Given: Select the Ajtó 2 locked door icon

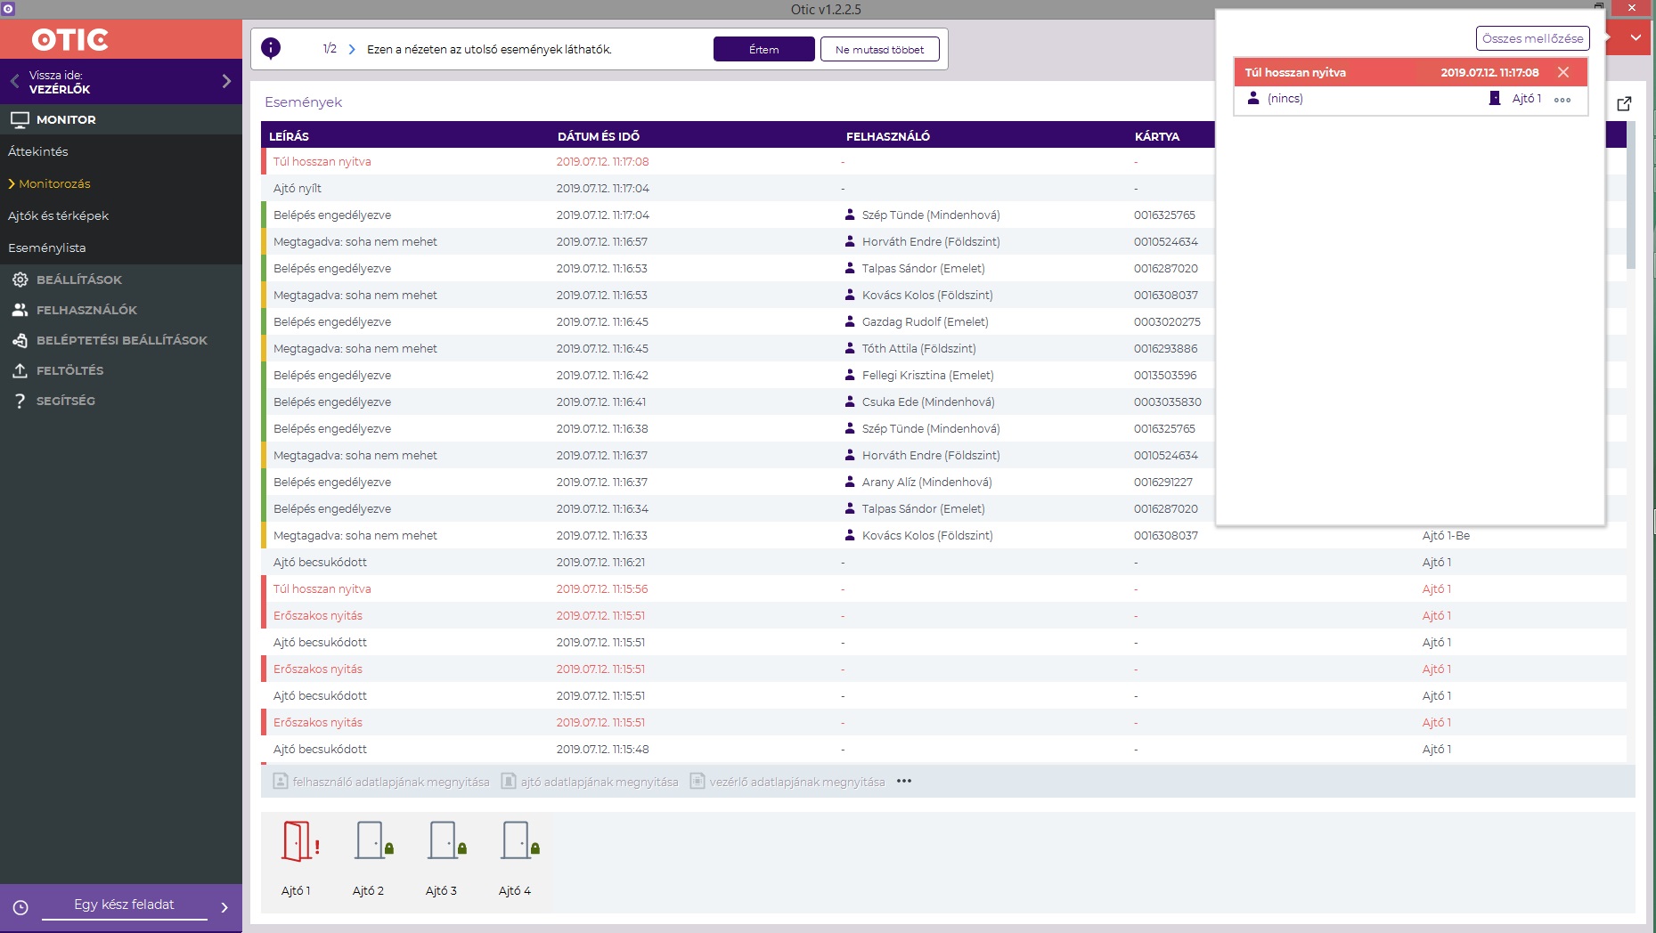Looking at the screenshot, I should [x=371, y=841].
